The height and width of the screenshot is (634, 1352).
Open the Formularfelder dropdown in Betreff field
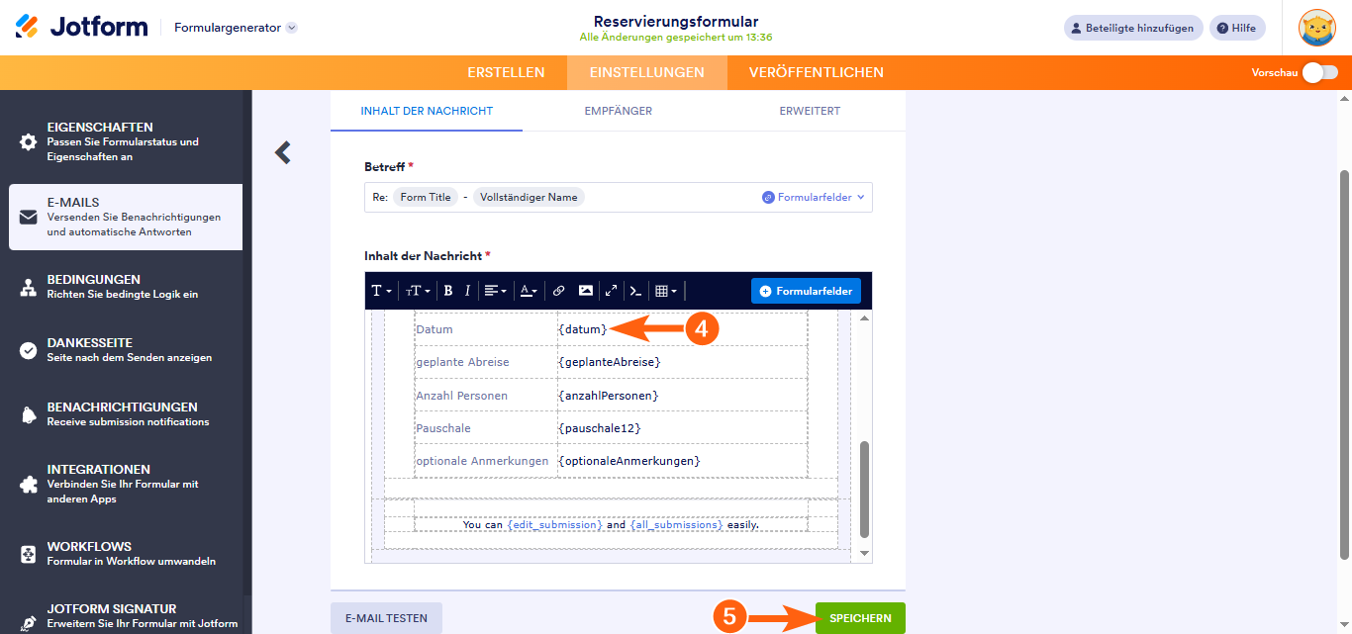click(x=814, y=197)
